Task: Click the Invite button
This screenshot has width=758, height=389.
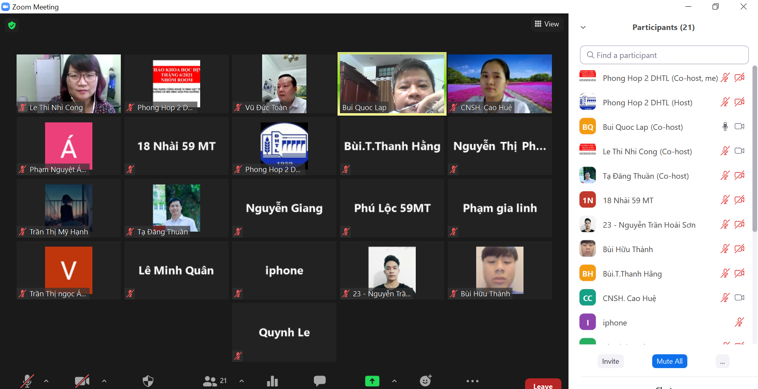Action: 610,361
